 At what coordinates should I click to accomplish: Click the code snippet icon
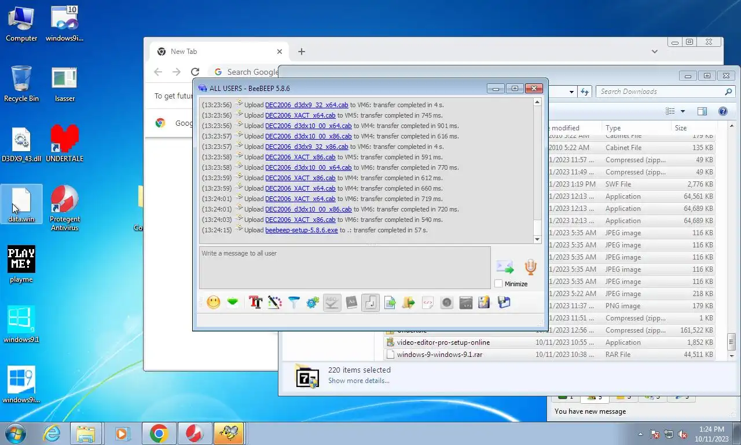(x=428, y=302)
